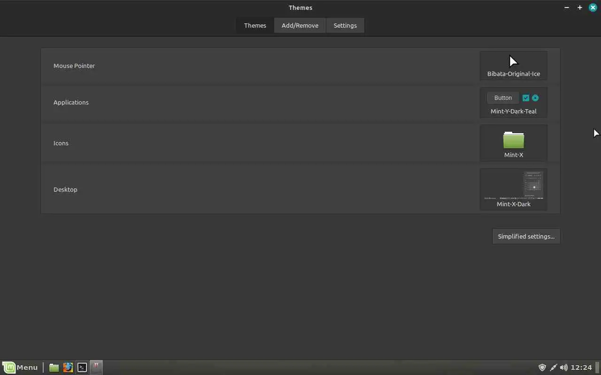Open the Files manager from the taskbar

54,367
